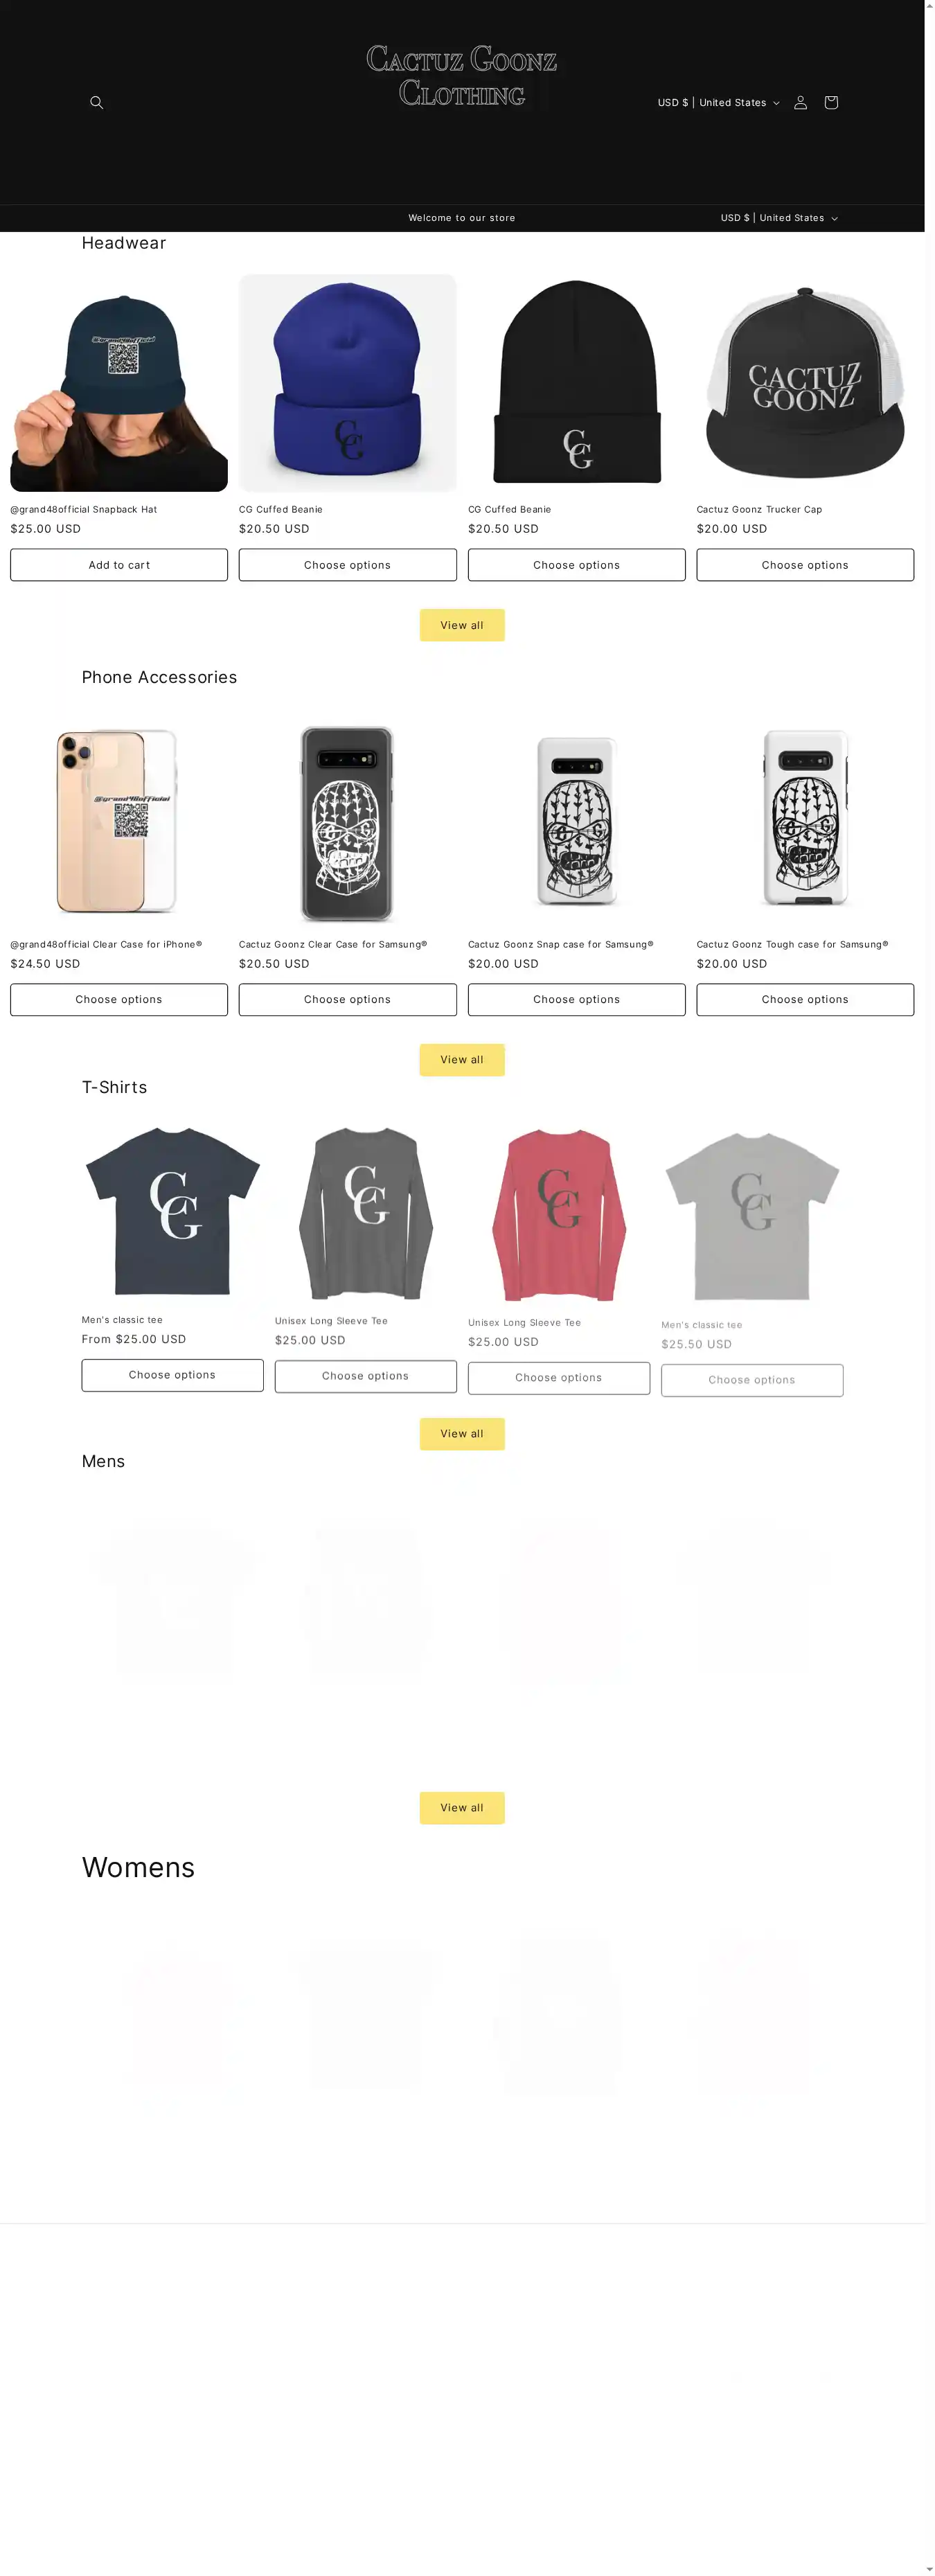Image resolution: width=935 pixels, height=2576 pixels.
Task: View all T-Shirts products
Action: (x=462, y=1434)
